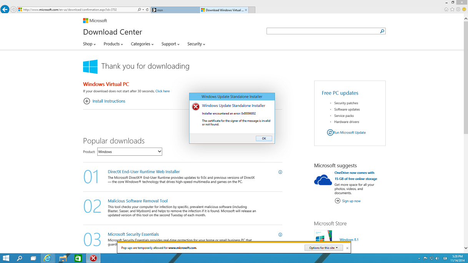
Task: Open the Product dropdown showing Windows
Action: point(130,152)
